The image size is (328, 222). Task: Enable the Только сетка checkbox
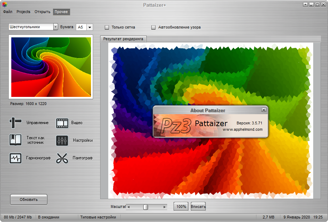pos(107,27)
